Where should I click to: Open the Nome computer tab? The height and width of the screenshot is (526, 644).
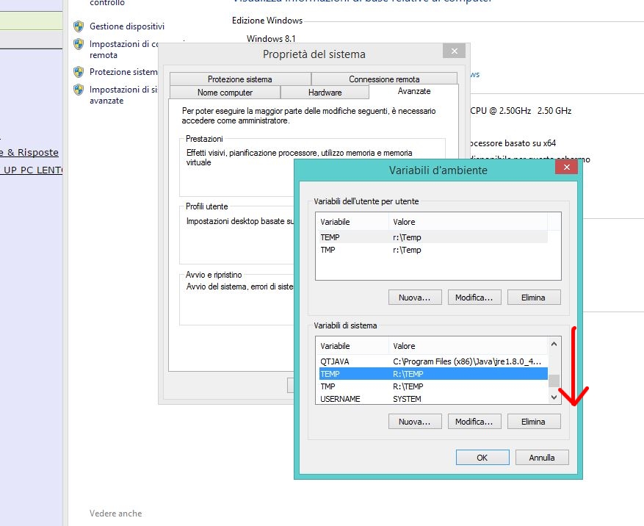(x=225, y=93)
